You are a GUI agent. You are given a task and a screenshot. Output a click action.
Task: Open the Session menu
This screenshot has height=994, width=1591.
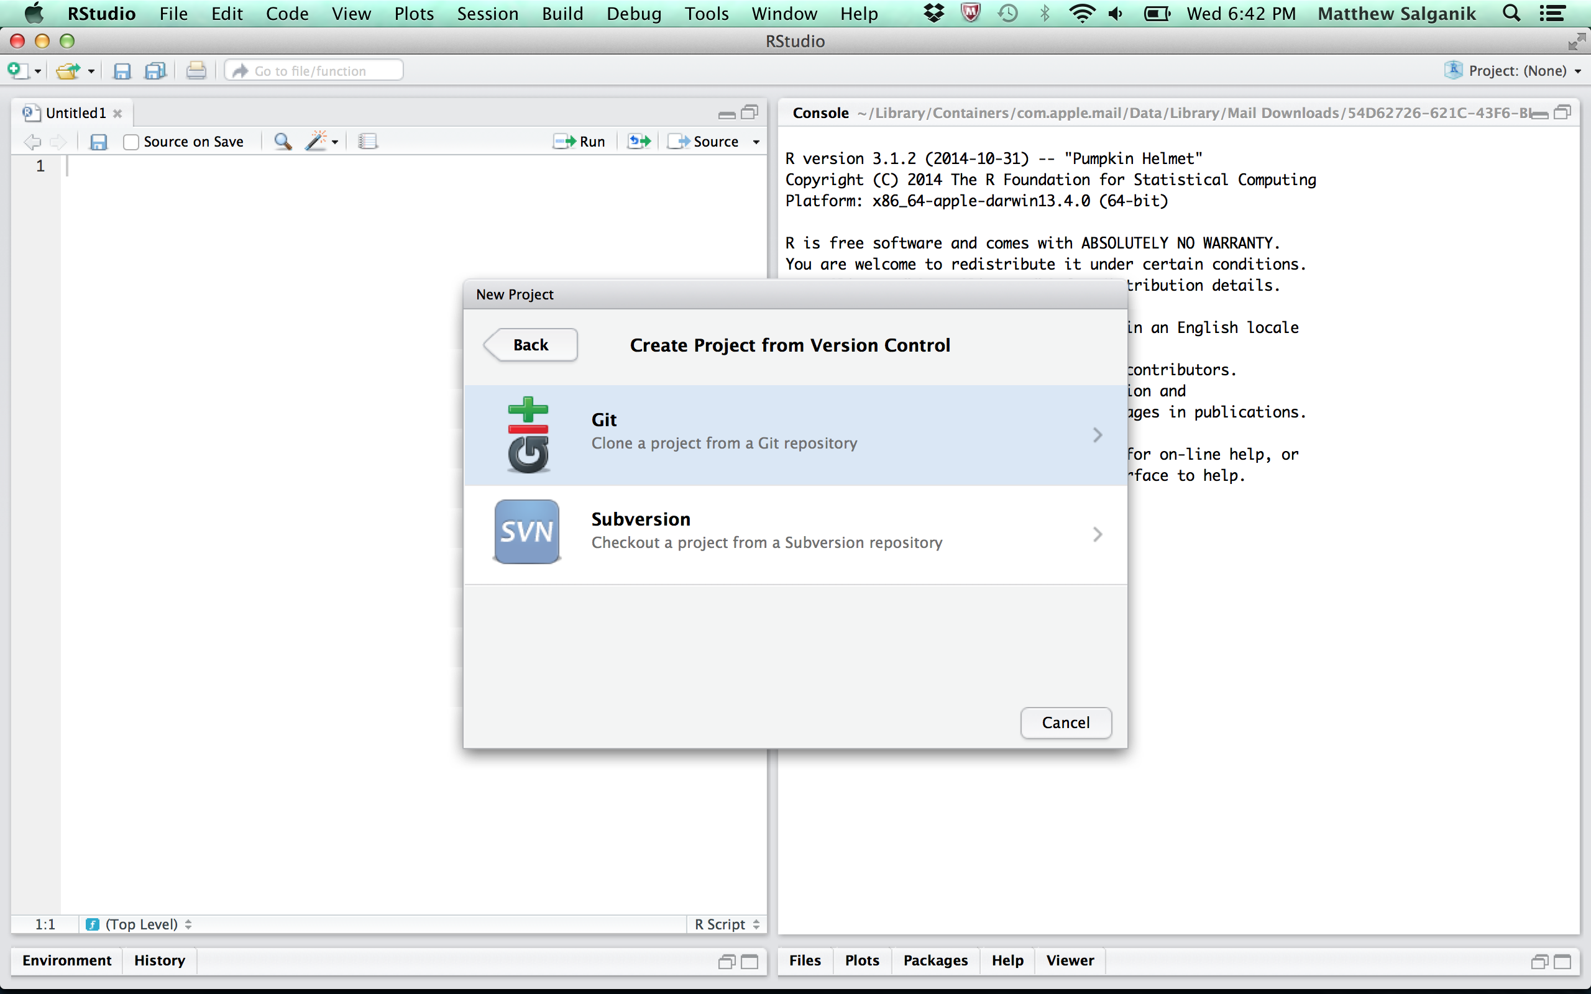point(487,14)
